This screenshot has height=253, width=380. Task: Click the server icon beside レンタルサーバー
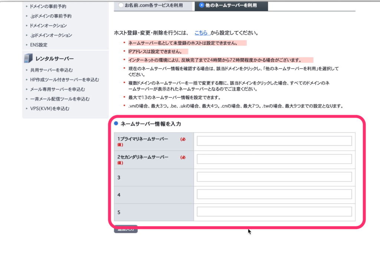coord(28,59)
